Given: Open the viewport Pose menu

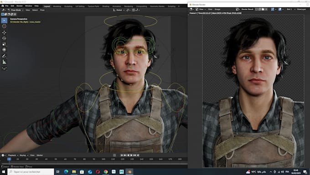Looking at the screenshot, I should click(x=42, y=10).
